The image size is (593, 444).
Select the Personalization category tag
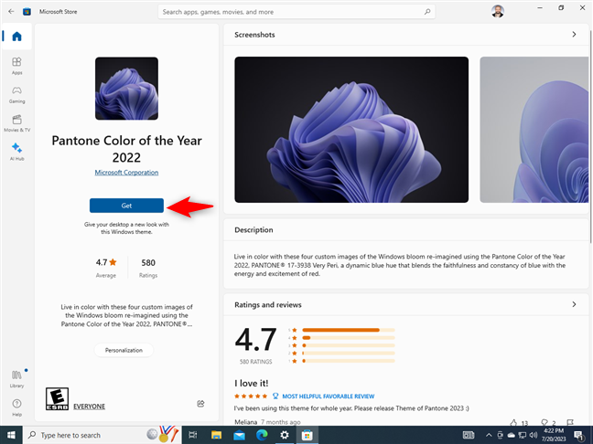coord(124,350)
